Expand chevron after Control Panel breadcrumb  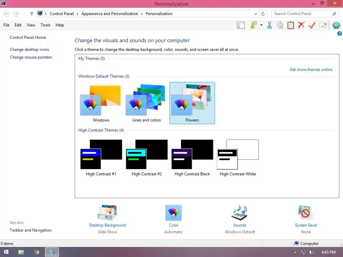click(x=77, y=14)
